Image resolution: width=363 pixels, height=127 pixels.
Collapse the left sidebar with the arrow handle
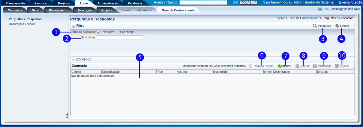click(x=67, y=114)
